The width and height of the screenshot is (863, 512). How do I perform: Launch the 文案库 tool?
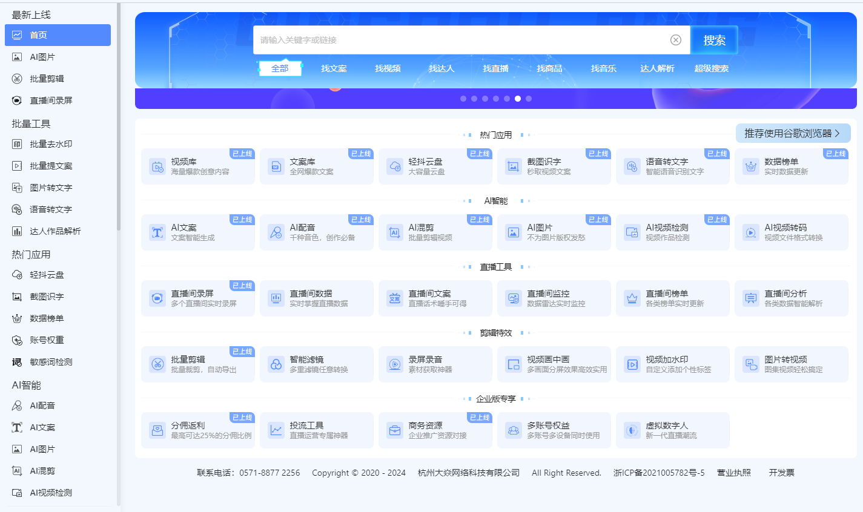click(317, 166)
